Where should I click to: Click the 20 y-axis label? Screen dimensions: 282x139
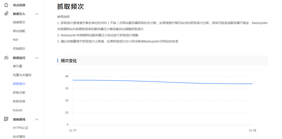[x=67, y=101]
